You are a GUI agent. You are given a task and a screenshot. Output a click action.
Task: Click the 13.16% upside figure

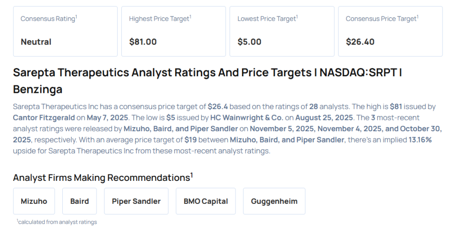(420, 140)
